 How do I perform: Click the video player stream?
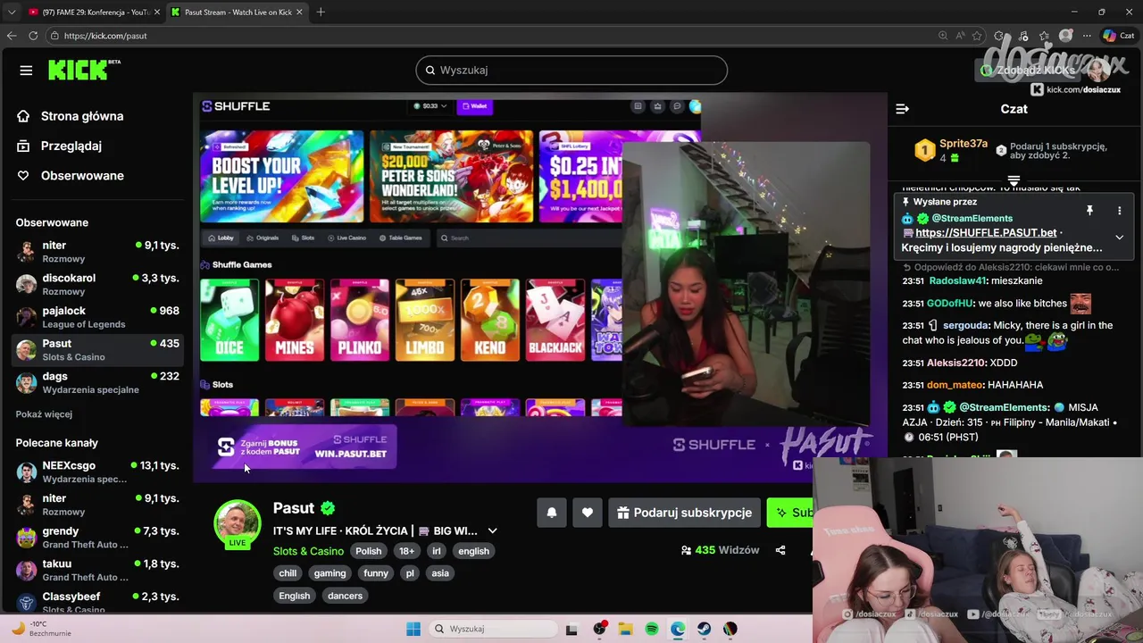(539, 286)
